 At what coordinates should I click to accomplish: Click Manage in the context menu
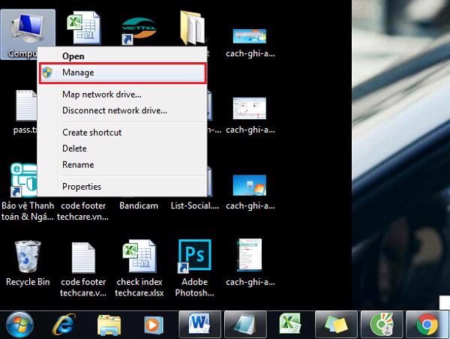78,73
